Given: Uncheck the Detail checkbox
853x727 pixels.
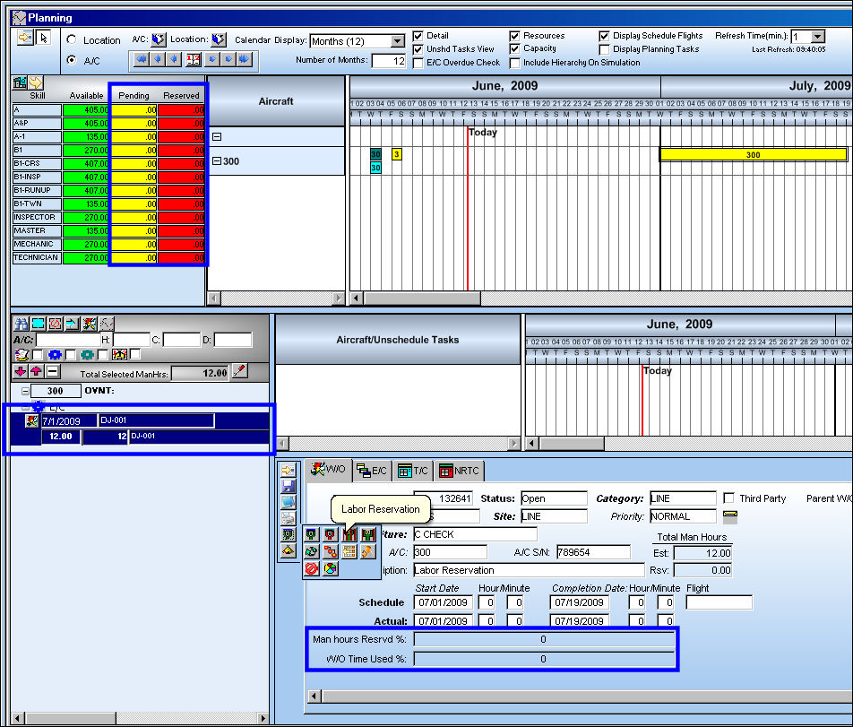Looking at the screenshot, I should 418,36.
